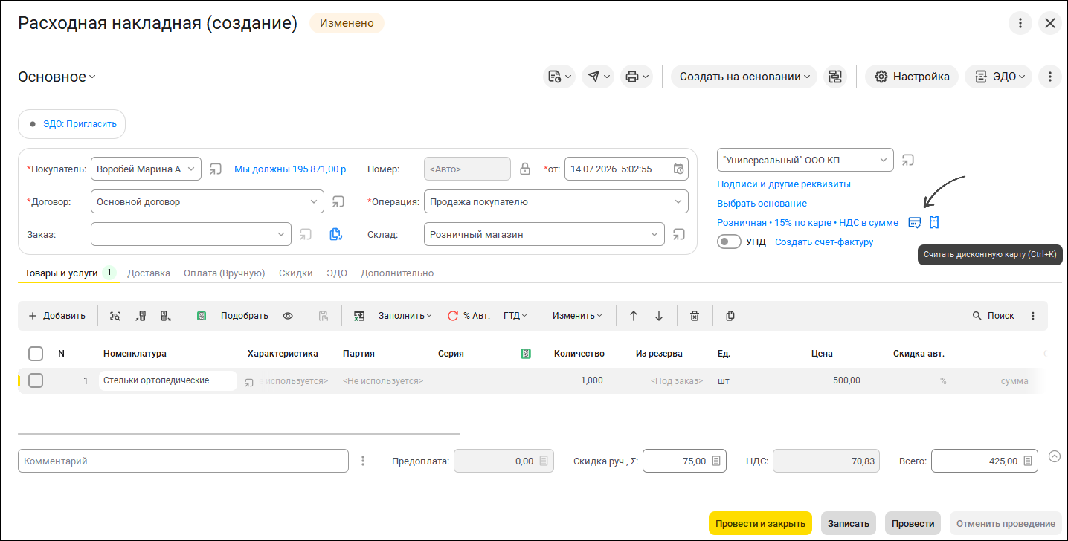Viewport: 1068px width, 541px height.
Task: Move row up with arrow icon
Action: point(634,316)
